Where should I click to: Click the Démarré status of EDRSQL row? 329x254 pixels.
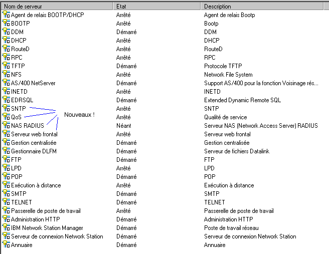pyautogui.click(x=126, y=100)
